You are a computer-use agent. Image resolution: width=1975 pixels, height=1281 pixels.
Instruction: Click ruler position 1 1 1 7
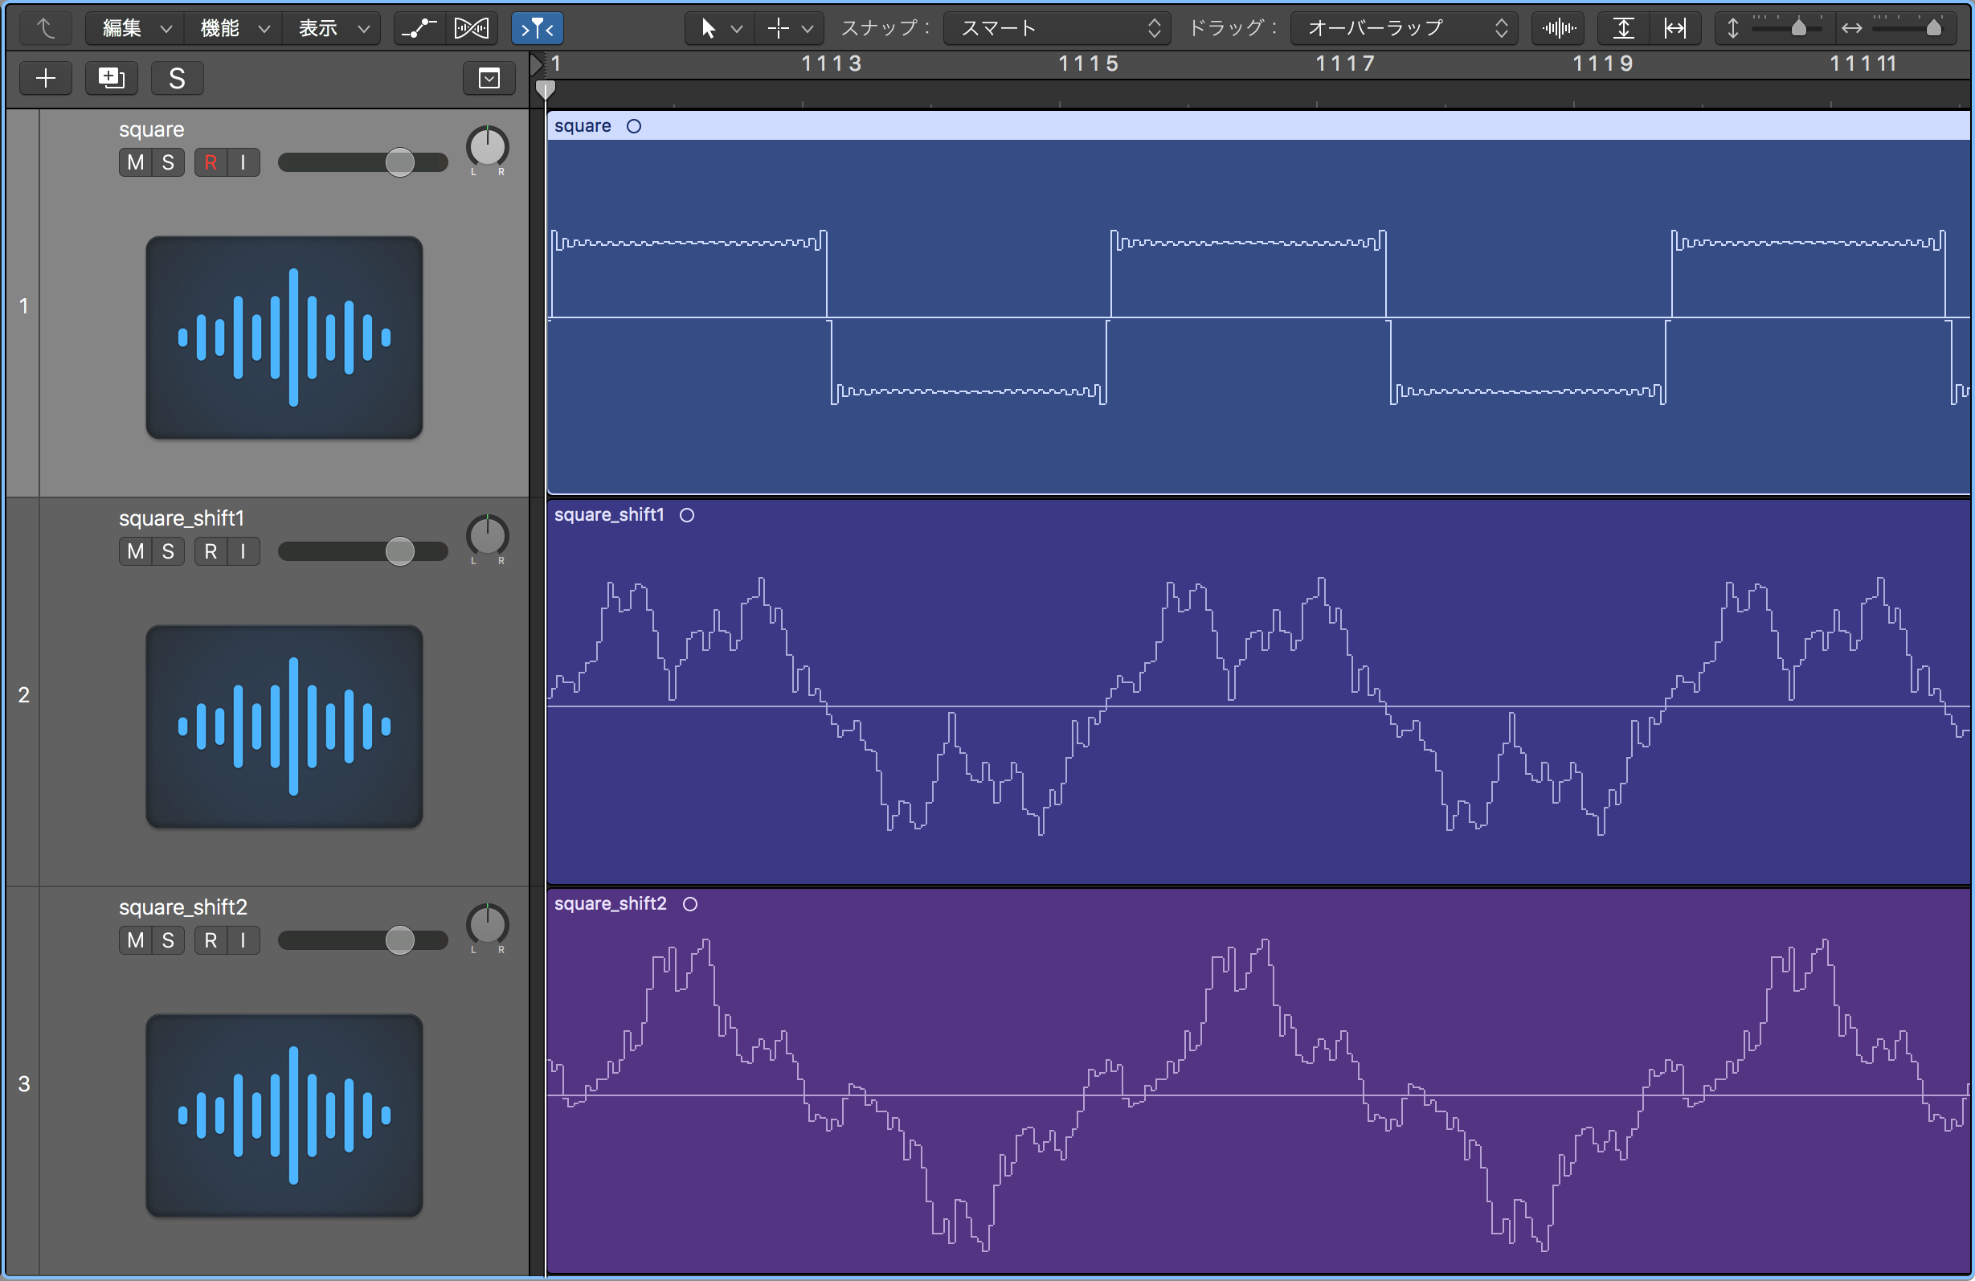tap(1345, 64)
